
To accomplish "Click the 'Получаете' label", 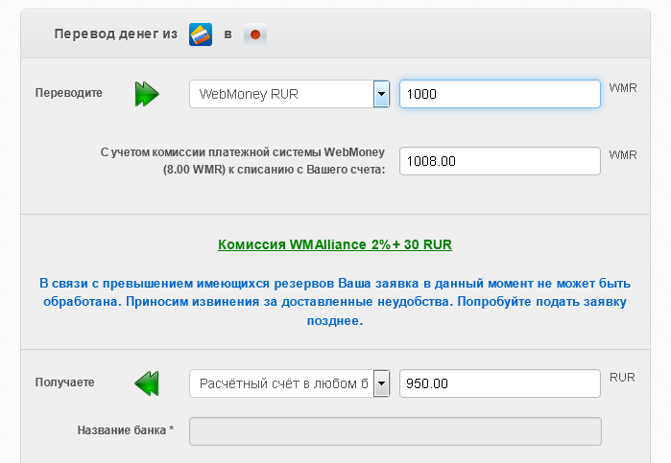I will [64, 382].
